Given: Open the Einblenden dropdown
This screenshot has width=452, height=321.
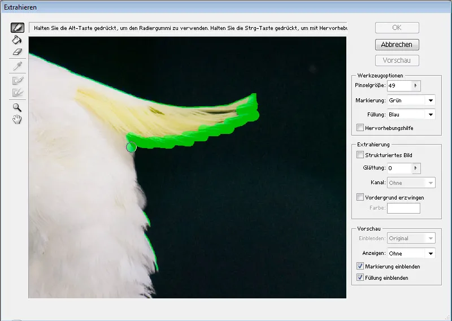Looking at the screenshot, I should (411, 238).
